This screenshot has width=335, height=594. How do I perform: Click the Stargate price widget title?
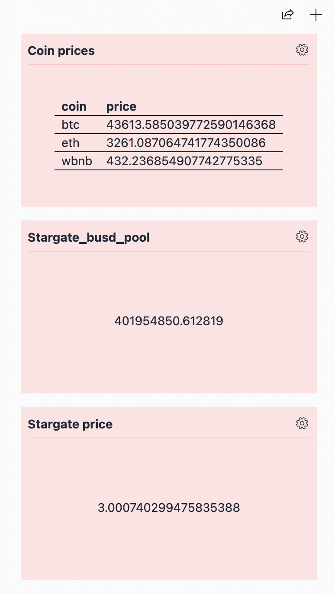[70, 424]
